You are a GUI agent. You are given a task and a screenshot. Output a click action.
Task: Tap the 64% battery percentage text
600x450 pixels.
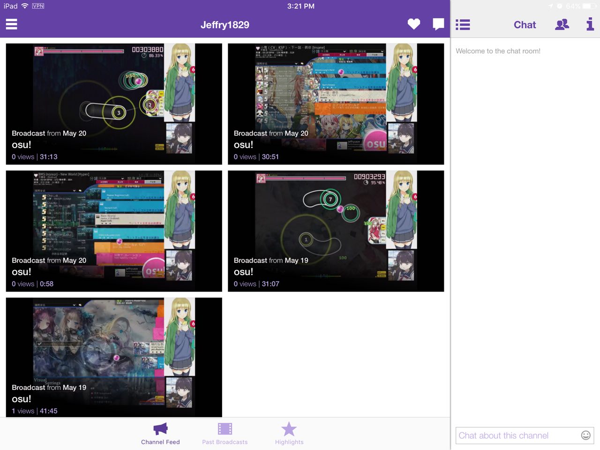573,6
